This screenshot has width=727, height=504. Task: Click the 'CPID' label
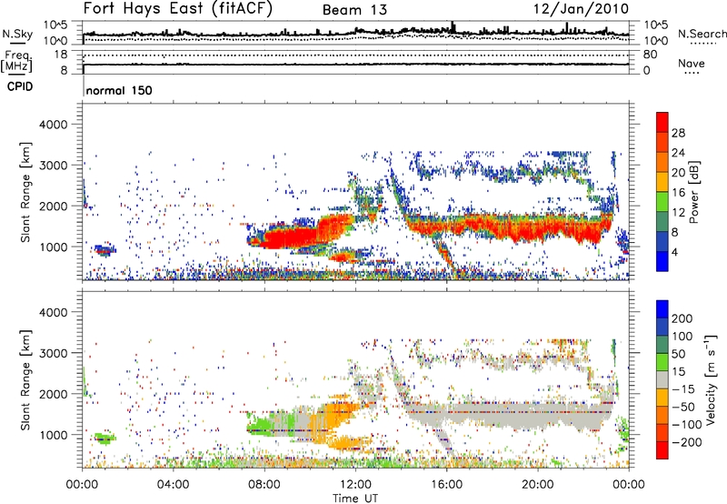pos(20,86)
